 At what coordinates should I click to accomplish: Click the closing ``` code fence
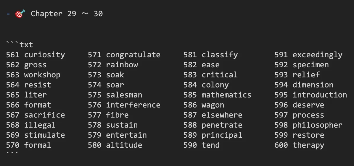[x=13, y=153]
